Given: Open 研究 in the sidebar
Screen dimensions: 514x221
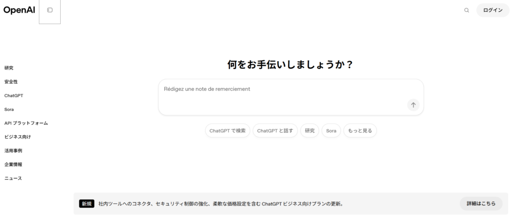Looking at the screenshot, I should click(x=9, y=68).
